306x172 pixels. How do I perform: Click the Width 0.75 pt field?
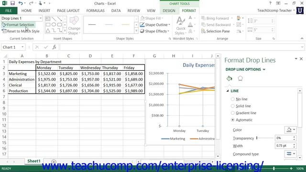tap(284, 146)
